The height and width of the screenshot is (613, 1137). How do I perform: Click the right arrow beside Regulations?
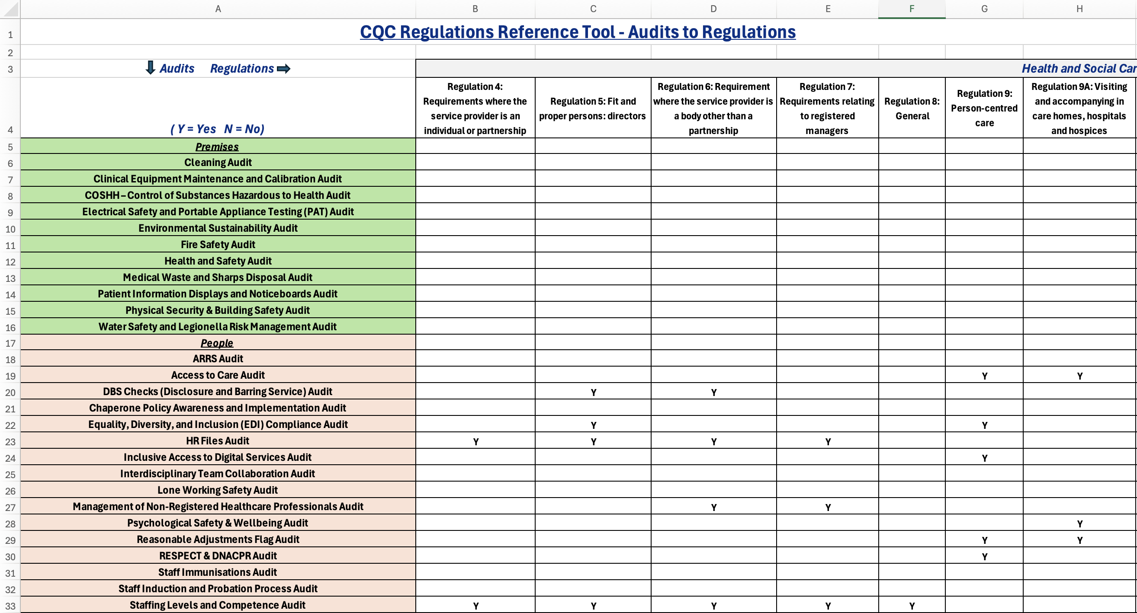[x=283, y=68]
